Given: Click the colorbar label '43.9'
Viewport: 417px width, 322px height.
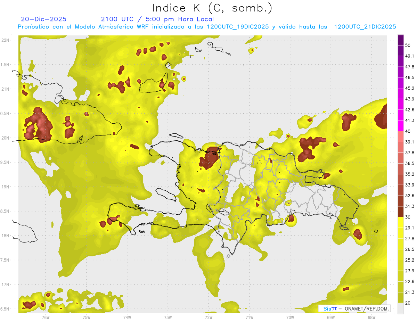Looking at the screenshot, I should [410, 99].
